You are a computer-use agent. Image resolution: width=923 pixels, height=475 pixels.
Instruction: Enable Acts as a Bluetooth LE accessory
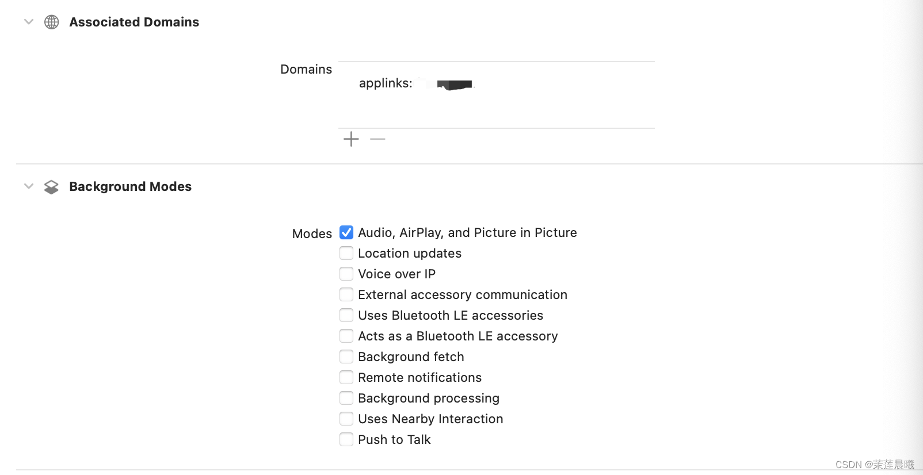[x=346, y=336]
